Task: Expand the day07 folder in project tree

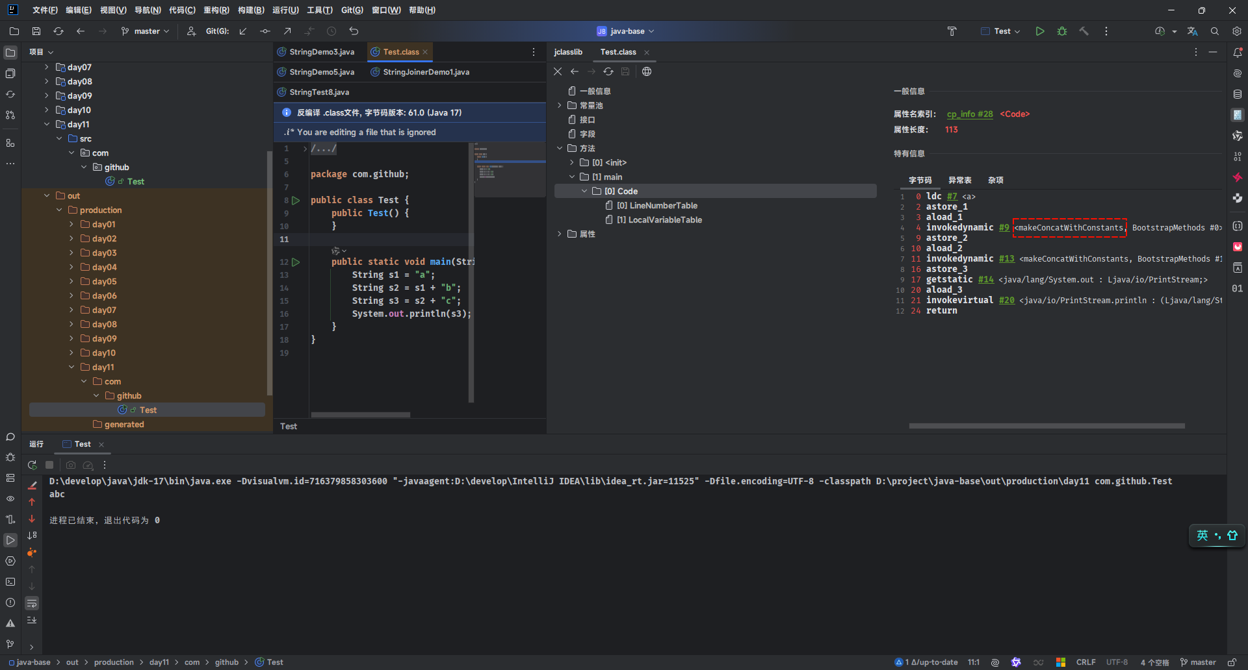Action: tap(46, 67)
